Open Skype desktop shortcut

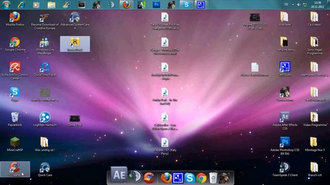coord(15,95)
